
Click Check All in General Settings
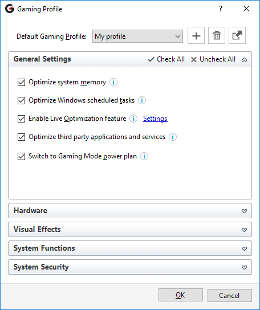tap(166, 59)
